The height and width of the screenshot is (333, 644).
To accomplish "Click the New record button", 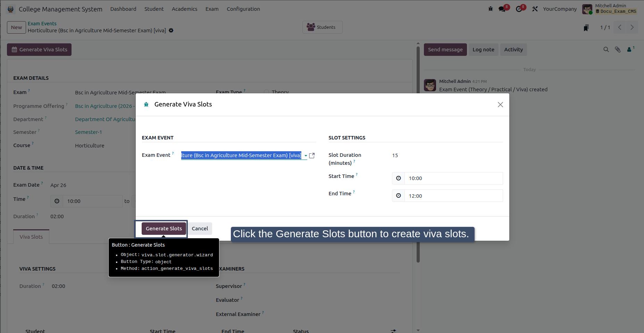I will [x=16, y=27].
